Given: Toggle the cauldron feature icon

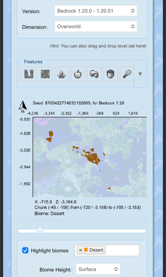Looking at the screenshot, I should (111, 74).
